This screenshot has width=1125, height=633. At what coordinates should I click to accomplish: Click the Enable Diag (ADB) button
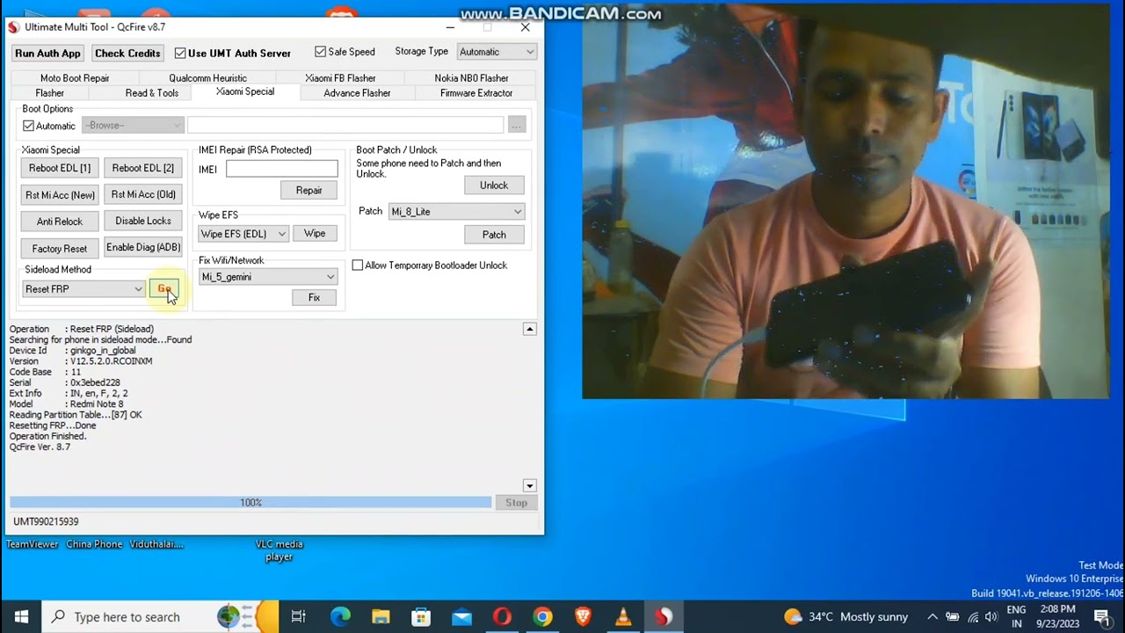(143, 247)
